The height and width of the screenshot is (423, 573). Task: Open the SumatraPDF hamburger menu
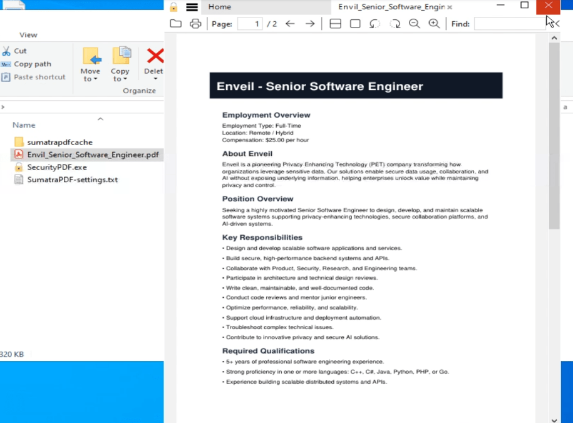192,7
